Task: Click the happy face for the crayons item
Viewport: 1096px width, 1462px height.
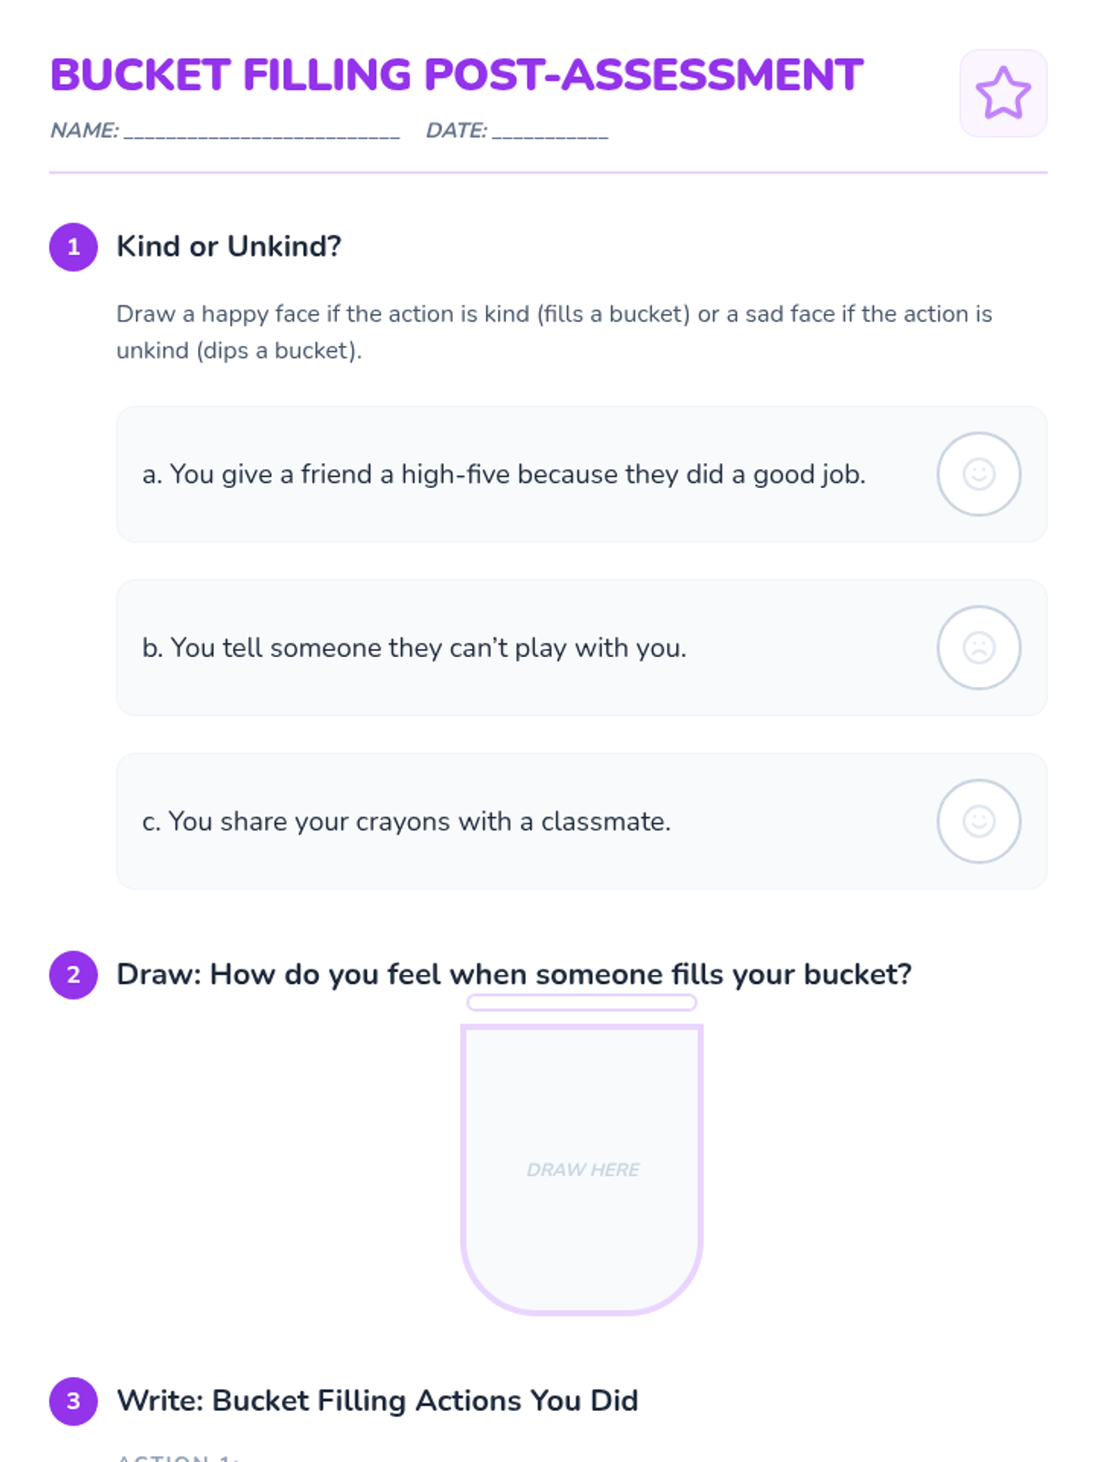Action: 978,821
